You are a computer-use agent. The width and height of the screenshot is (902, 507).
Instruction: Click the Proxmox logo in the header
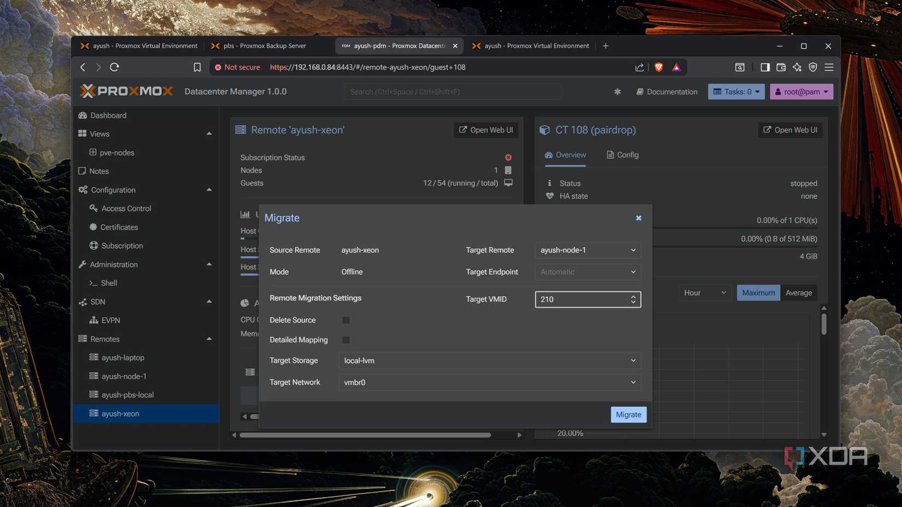coord(126,91)
